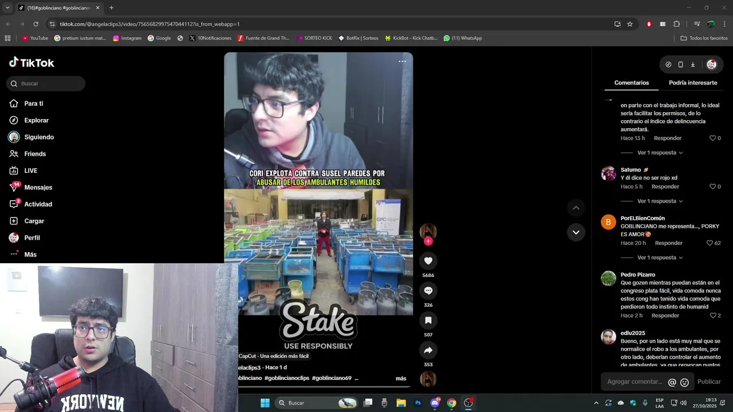Open Todos los favoritos folder
733x412 pixels.
click(704, 38)
